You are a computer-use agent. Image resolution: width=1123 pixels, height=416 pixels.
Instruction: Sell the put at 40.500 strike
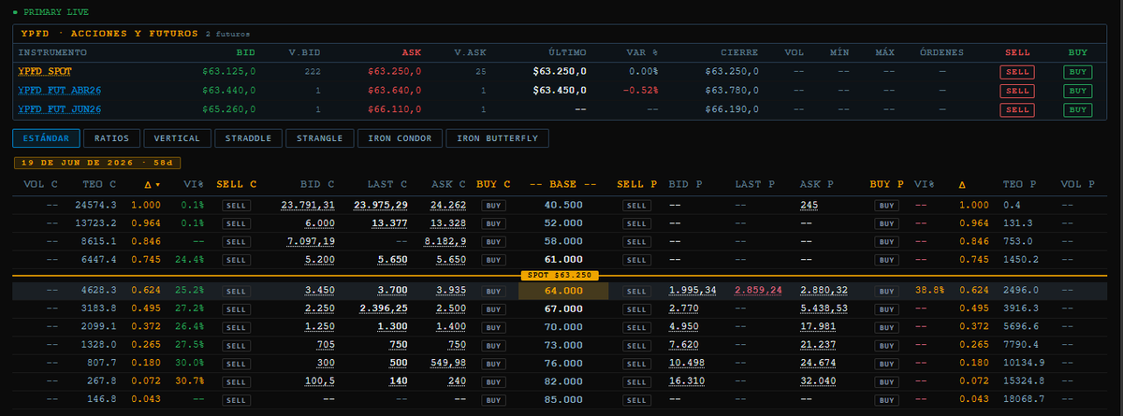[636, 205]
